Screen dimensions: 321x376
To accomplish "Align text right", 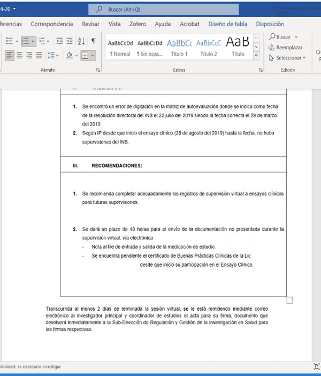I will [29, 55].
